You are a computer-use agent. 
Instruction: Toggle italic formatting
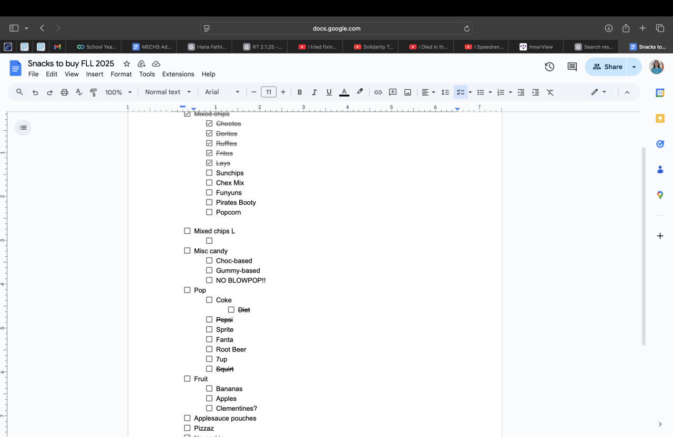click(x=314, y=92)
